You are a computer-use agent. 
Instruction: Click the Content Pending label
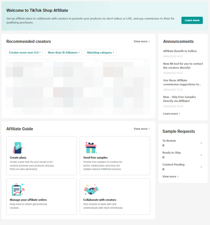[x=174, y=165]
